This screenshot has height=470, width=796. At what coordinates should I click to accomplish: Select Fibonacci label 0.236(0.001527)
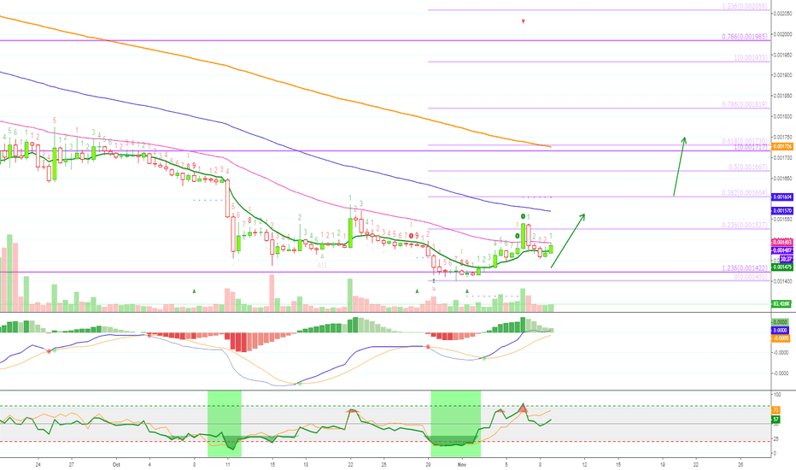[x=745, y=225]
